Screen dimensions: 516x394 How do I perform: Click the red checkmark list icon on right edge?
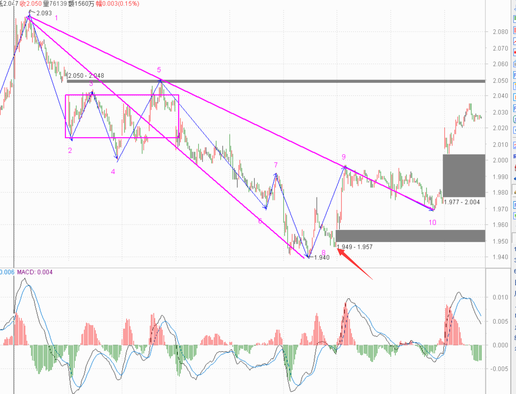[x=514, y=145]
